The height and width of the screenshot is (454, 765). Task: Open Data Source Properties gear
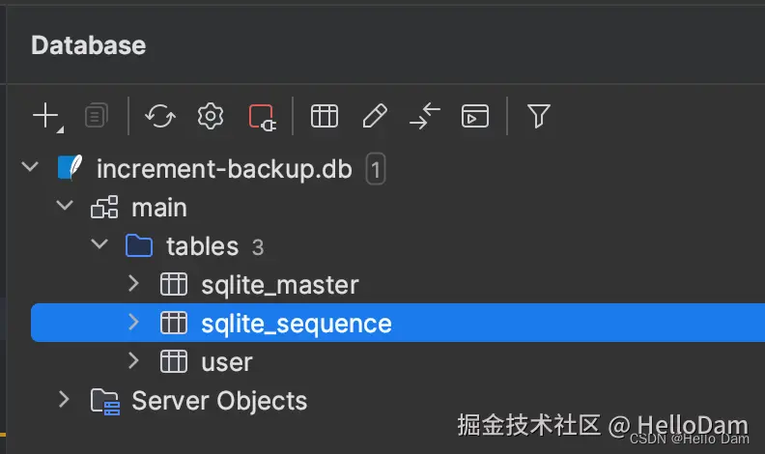tap(210, 117)
